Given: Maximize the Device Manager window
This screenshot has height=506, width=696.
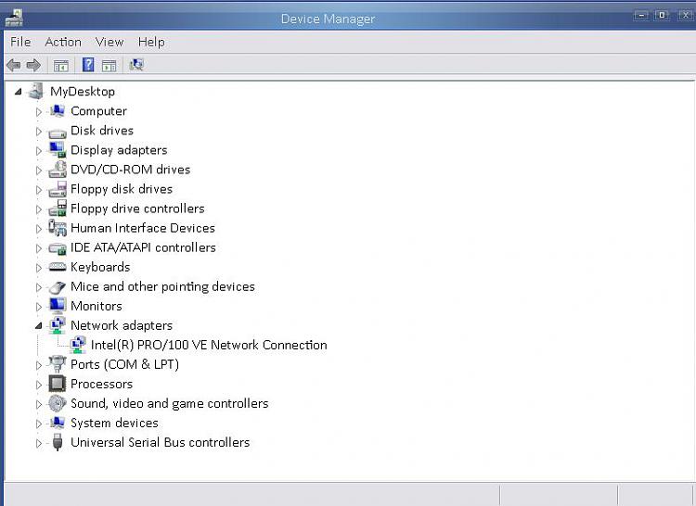Looking at the screenshot, I should click(x=662, y=15).
